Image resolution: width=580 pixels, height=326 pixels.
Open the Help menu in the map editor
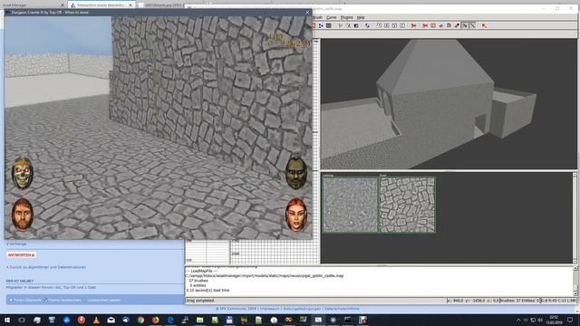(361, 17)
